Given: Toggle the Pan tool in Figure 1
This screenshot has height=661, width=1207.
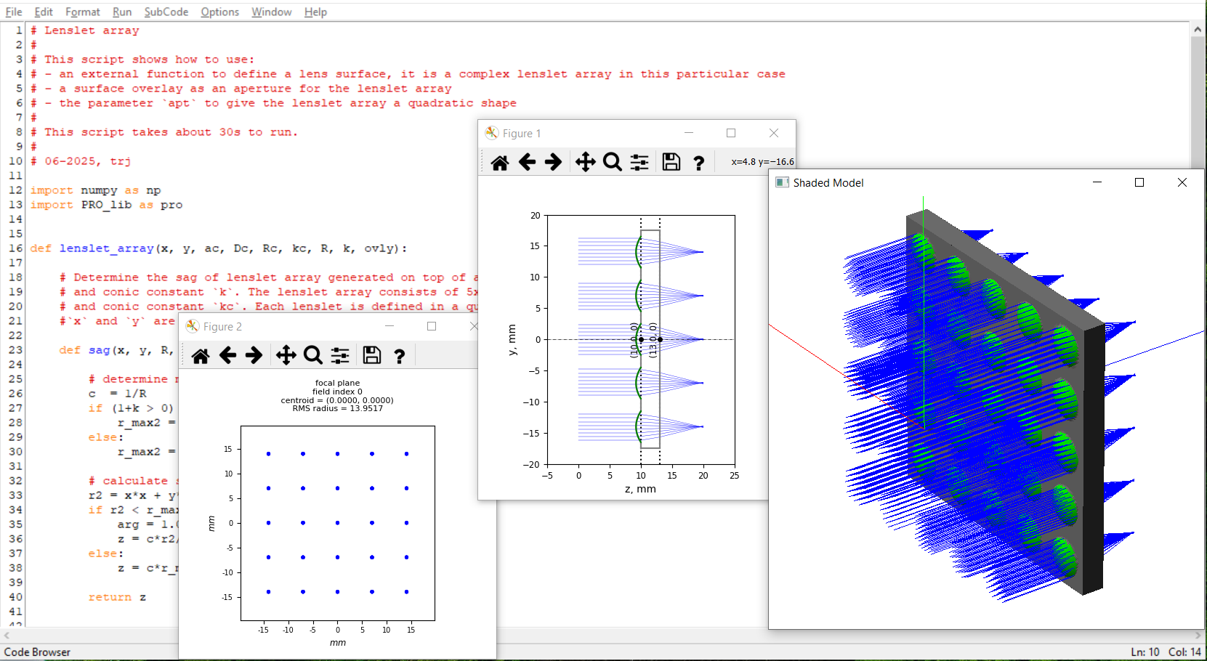Looking at the screenshot, I should 585,162.
